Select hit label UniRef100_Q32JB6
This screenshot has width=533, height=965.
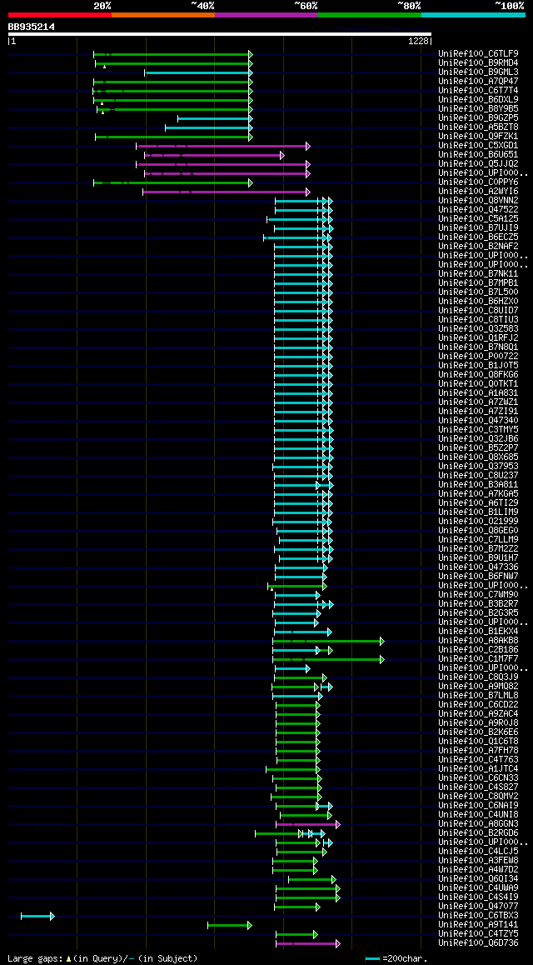pos(478,439)
